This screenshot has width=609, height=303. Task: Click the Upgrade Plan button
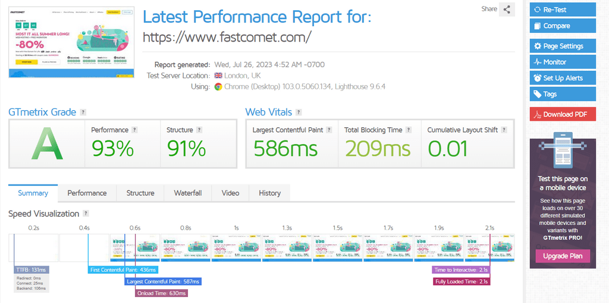[563, 256]
